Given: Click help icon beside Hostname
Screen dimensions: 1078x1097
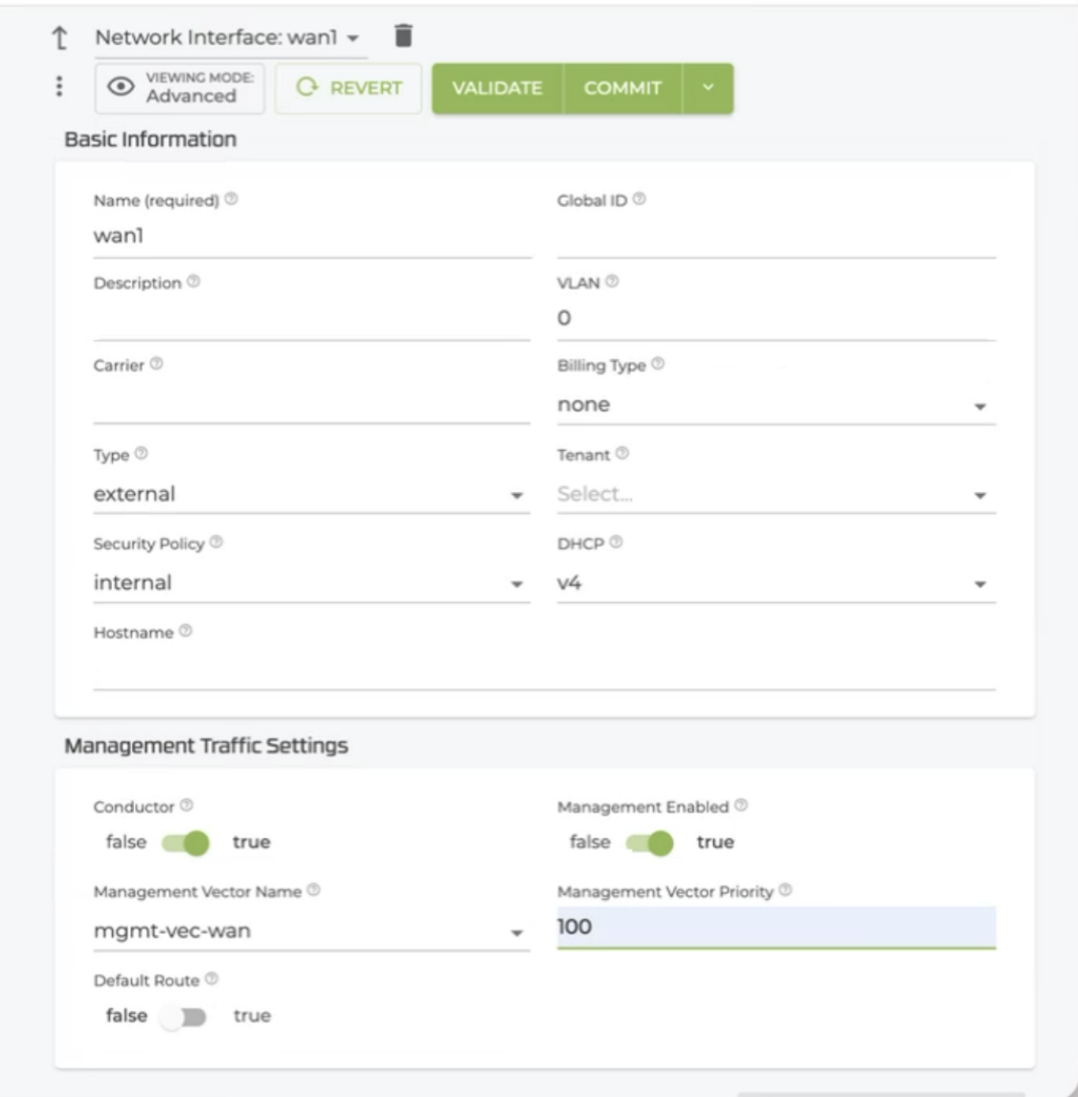Looking at the screenshot, I should pyautogui.click(x=186, y=631).
